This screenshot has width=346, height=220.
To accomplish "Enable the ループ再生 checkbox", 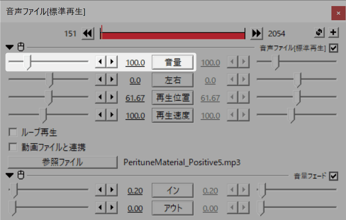I will [13, 132].
